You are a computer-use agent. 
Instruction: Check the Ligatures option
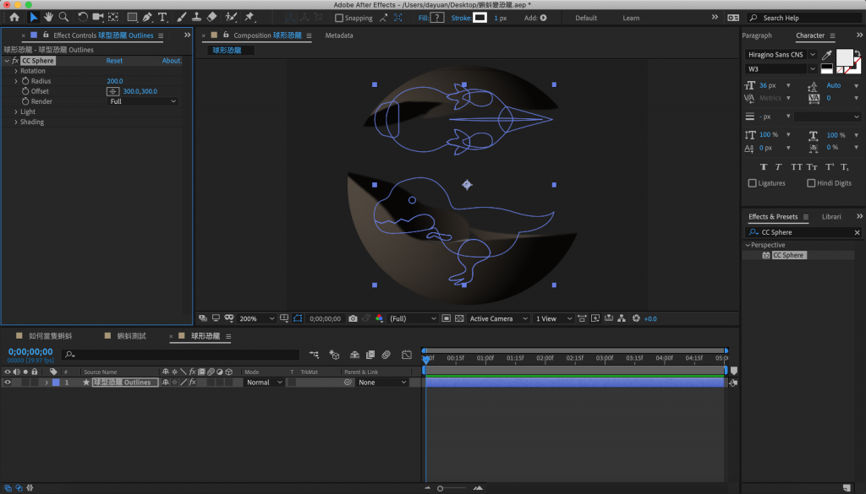753,183
